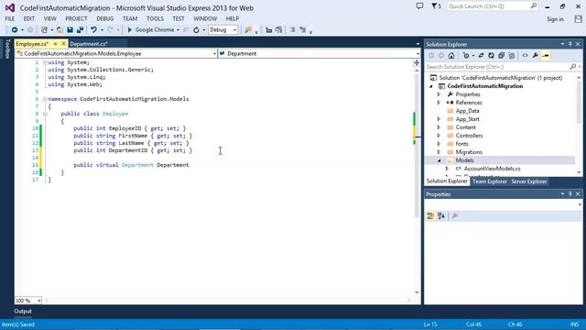Click the Open File toolbar icon
The image size is (586, 330).
point(60,30)
